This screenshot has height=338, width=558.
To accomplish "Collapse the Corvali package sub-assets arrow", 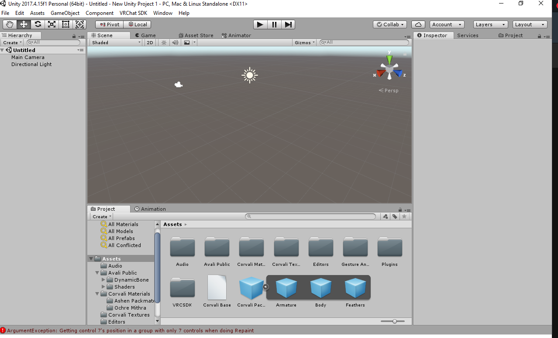I will click(265, 287).
